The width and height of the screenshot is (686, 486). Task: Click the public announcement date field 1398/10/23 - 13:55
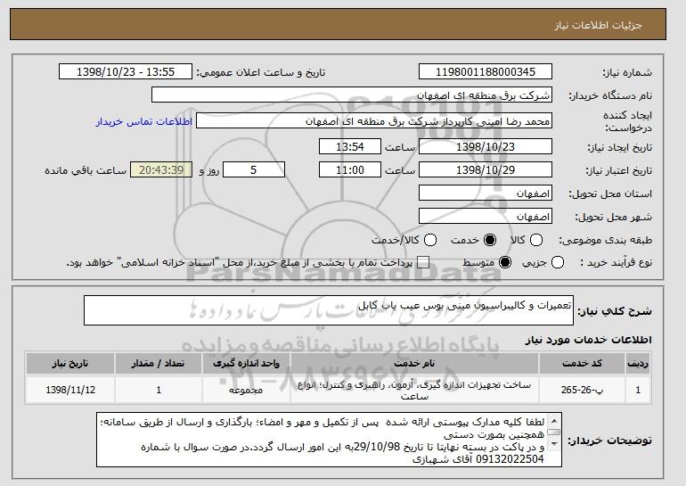pyautogui.click(x=126, y=72)
